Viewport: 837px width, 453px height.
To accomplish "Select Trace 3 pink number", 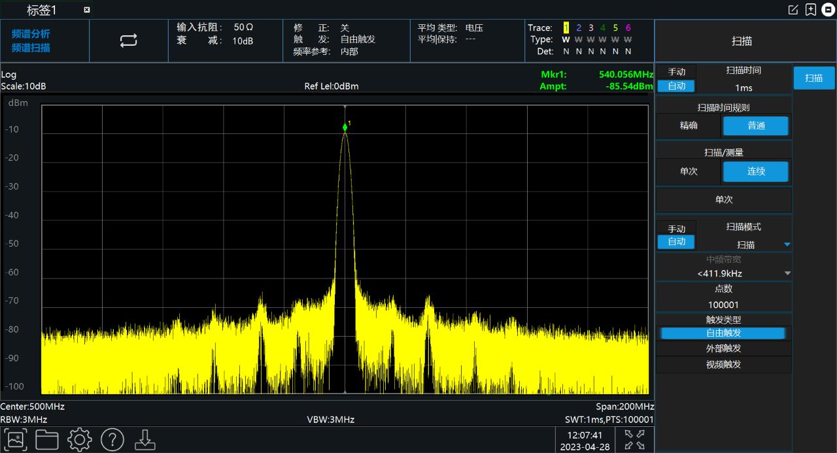I will click(x=590, y=28).
